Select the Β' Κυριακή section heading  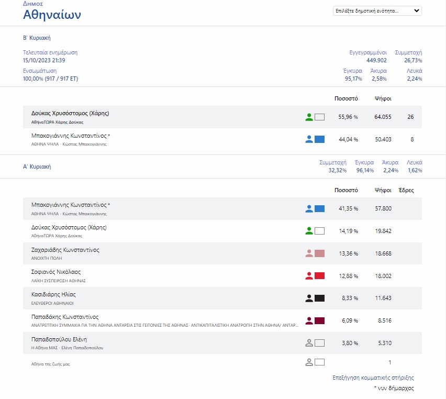coord(37,38)
